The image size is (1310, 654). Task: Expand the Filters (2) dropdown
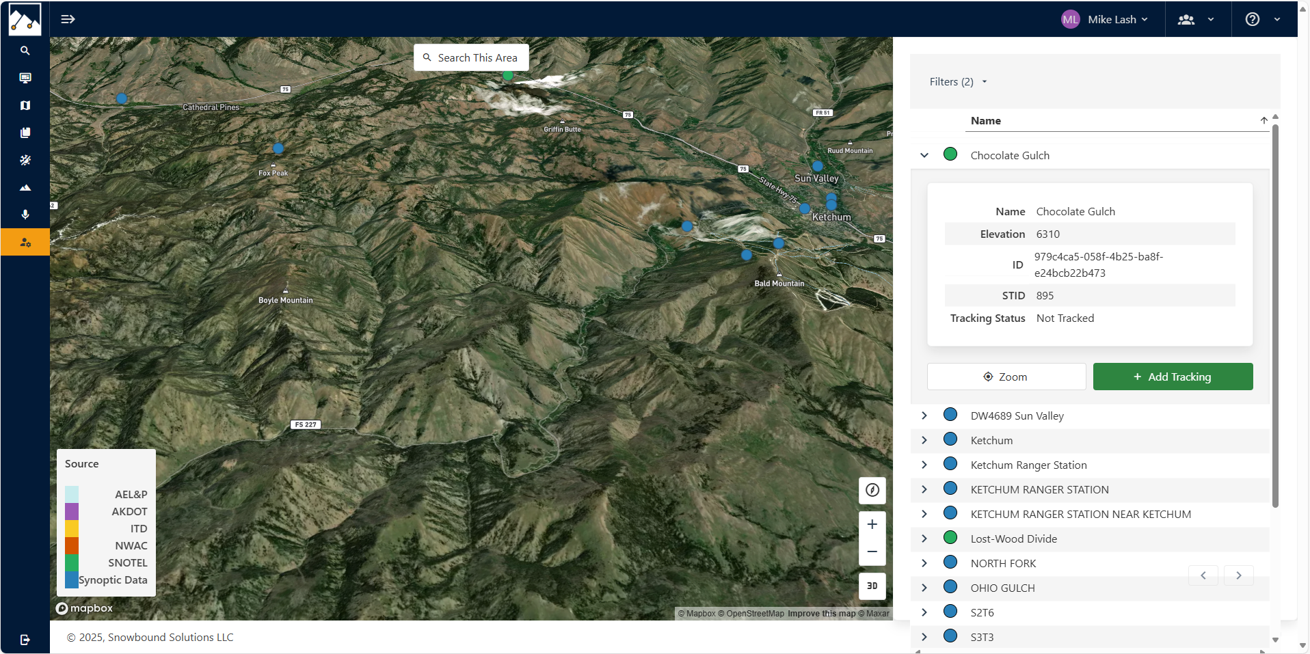coord(958,82)
